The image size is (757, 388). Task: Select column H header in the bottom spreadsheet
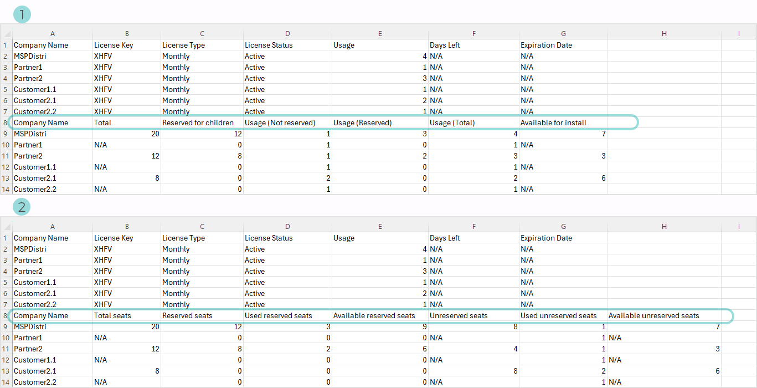point(664,226)
